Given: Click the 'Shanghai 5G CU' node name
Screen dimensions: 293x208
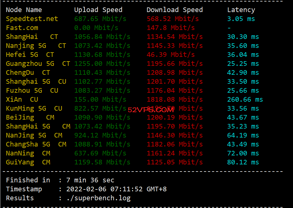Looking at the screenshot, I should pyautogui.click(x=36, y=82).
